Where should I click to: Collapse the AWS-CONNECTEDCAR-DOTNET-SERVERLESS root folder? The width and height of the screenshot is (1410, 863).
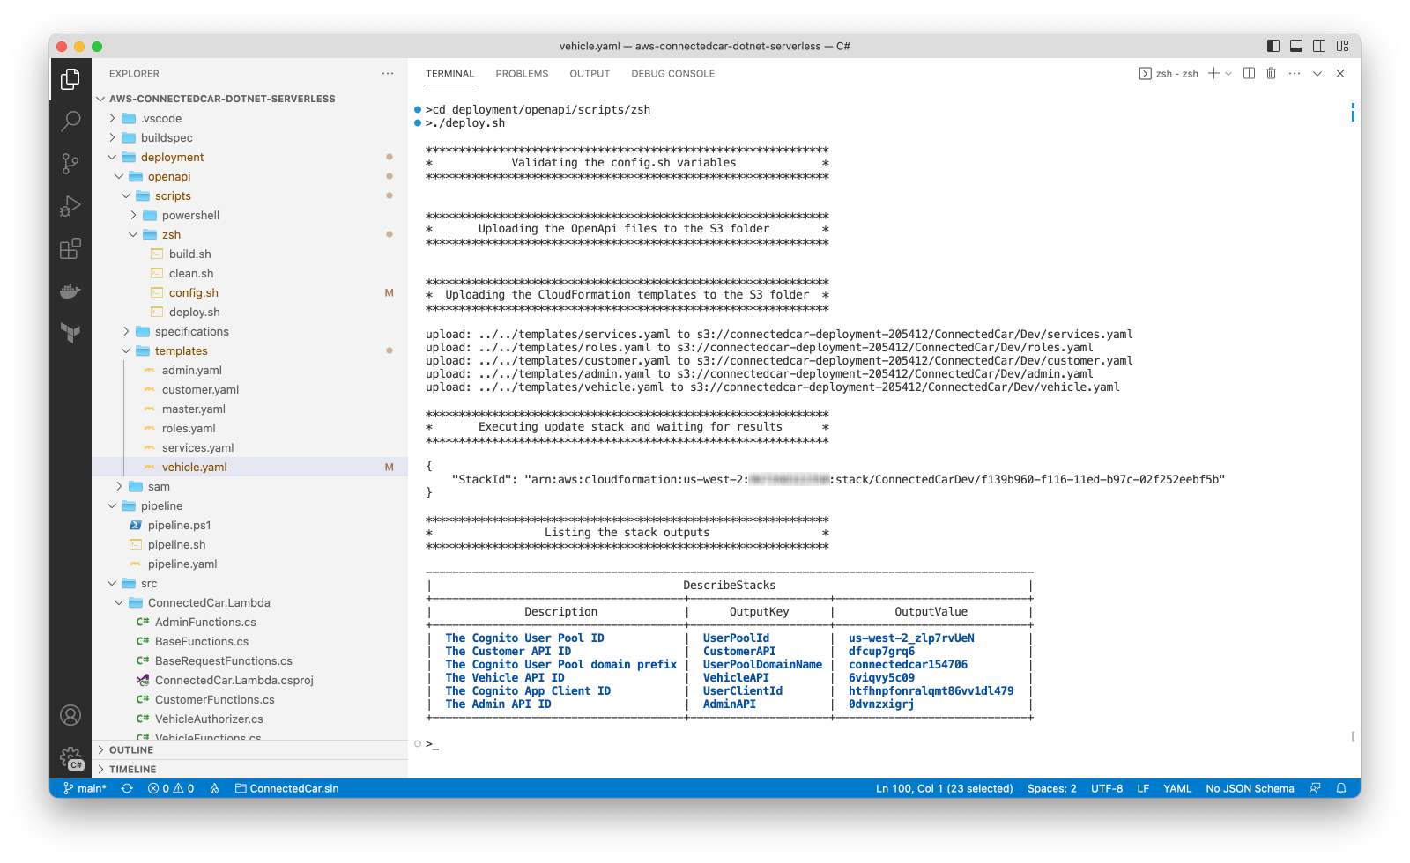[222, 99]
